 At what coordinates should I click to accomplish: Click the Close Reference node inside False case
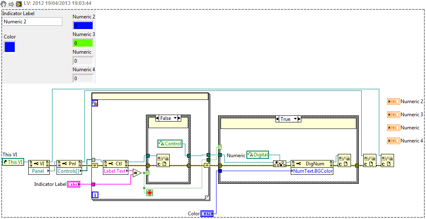pos(163,160)
